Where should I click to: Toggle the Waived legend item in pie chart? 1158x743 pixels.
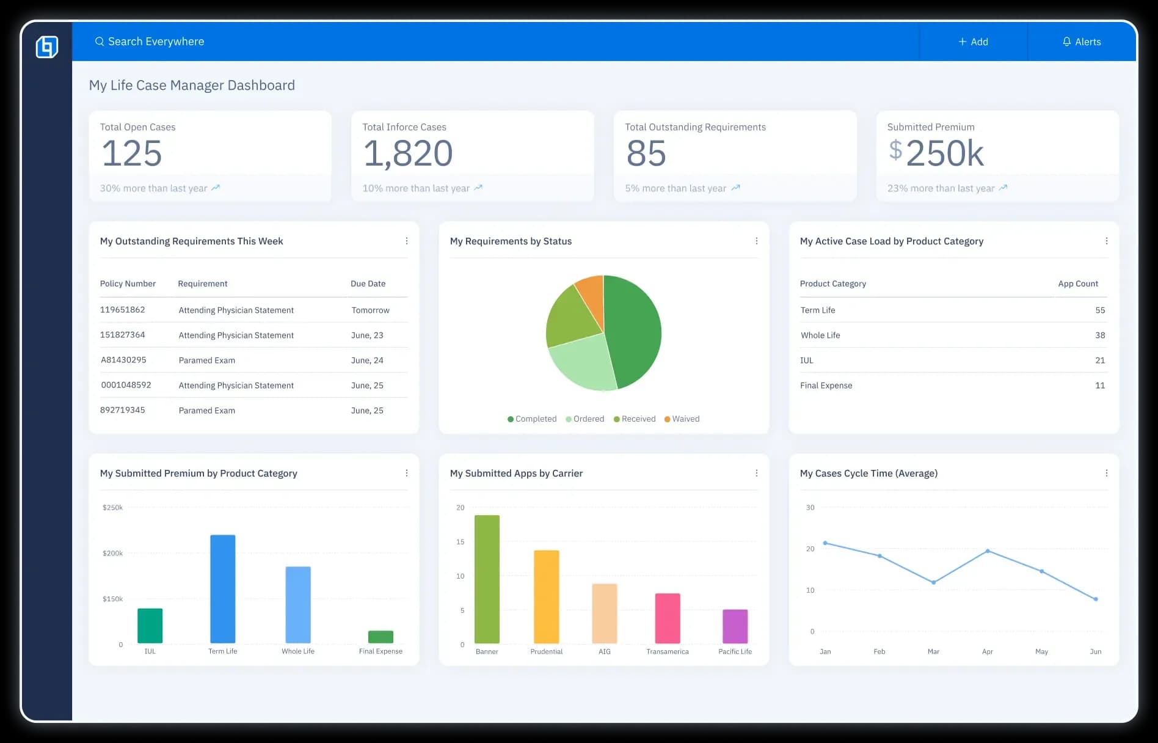[x=682, y=419]
